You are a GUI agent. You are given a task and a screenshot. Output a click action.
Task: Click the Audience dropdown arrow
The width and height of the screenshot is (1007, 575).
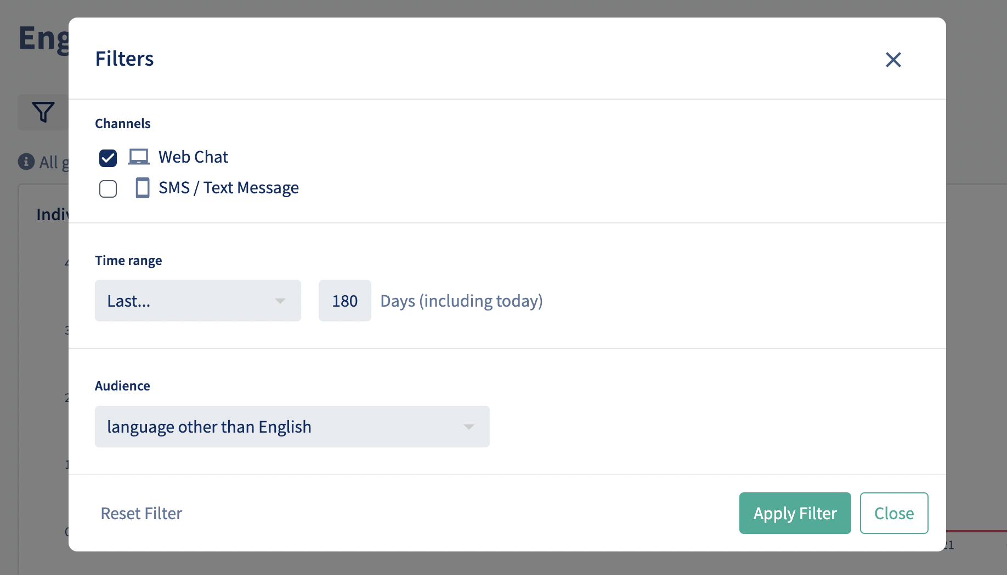click(469, 427)
